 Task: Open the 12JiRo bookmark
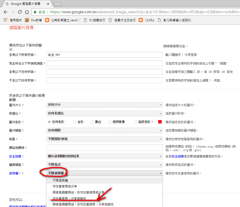tap(147, 20)
